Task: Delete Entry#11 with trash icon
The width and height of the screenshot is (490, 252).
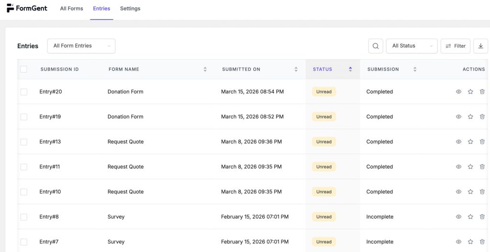Action: click(x=482, y=167)
